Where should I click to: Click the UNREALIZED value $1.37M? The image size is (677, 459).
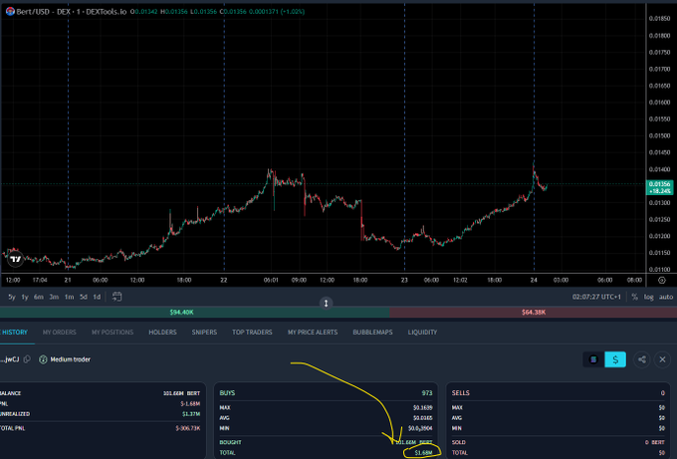pyautogui.click(x=191, y=414)
